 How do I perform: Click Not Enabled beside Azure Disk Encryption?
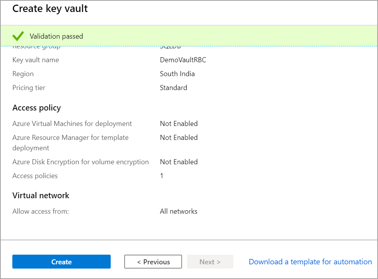click(179, 162)
